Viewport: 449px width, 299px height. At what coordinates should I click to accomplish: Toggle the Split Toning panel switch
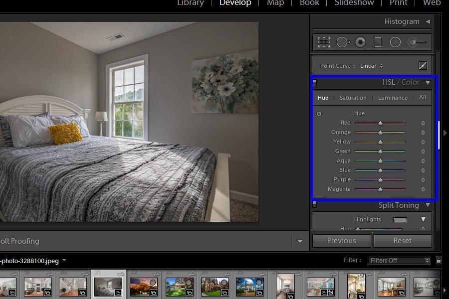pos(314,204)
